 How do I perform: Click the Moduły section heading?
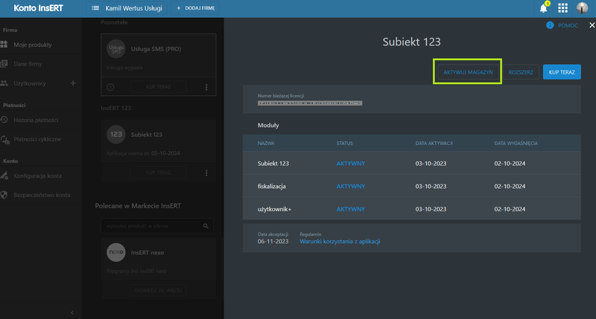tap(268, 125)
